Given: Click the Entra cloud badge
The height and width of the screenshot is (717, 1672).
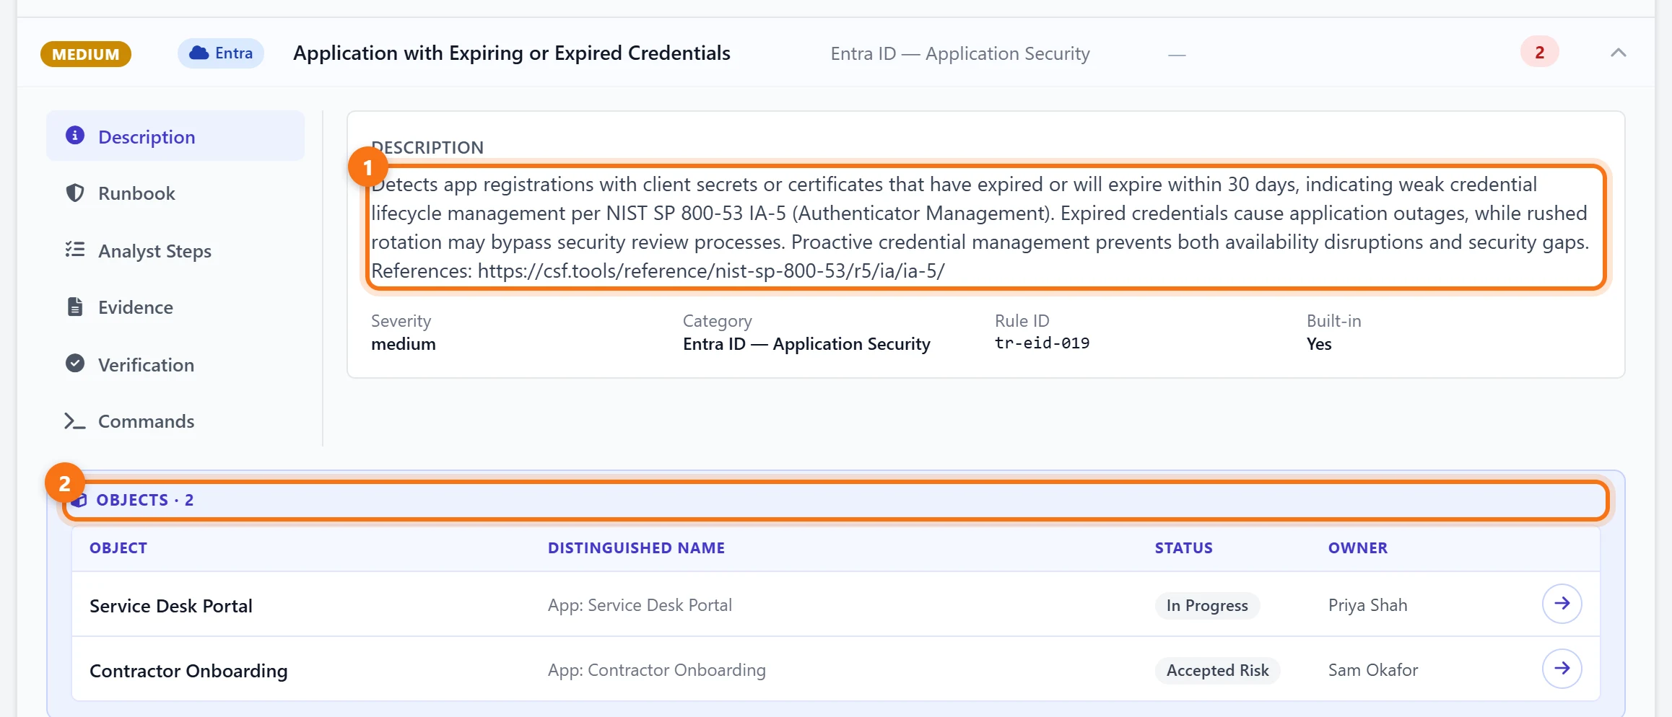Looking at the screenshot, I should pos(221,53).
